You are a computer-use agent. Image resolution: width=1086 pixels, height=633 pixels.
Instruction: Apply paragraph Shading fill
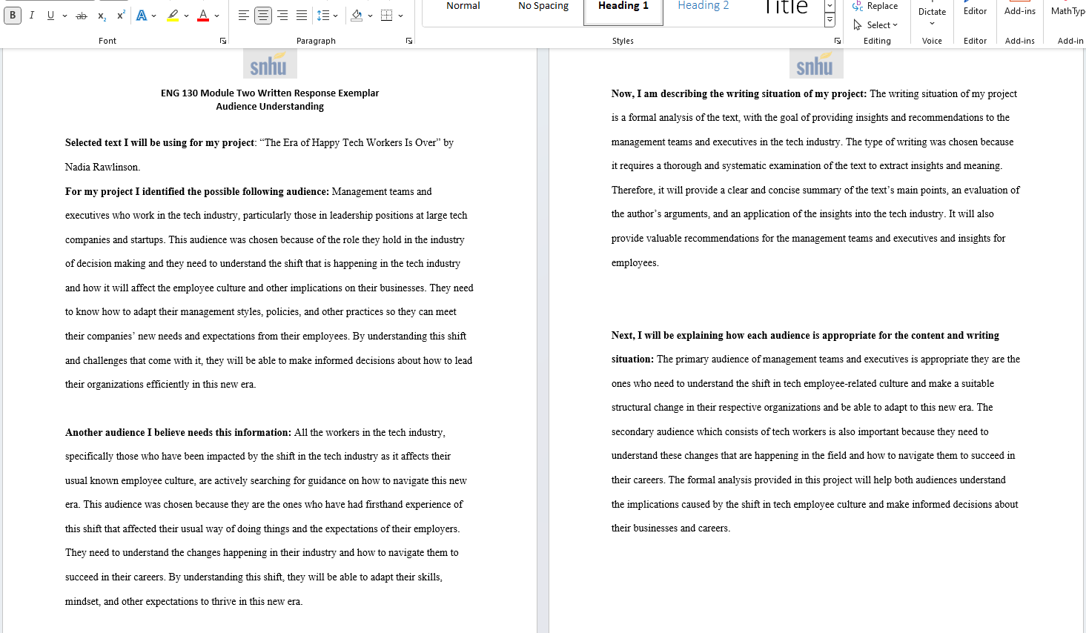[357, 16]
